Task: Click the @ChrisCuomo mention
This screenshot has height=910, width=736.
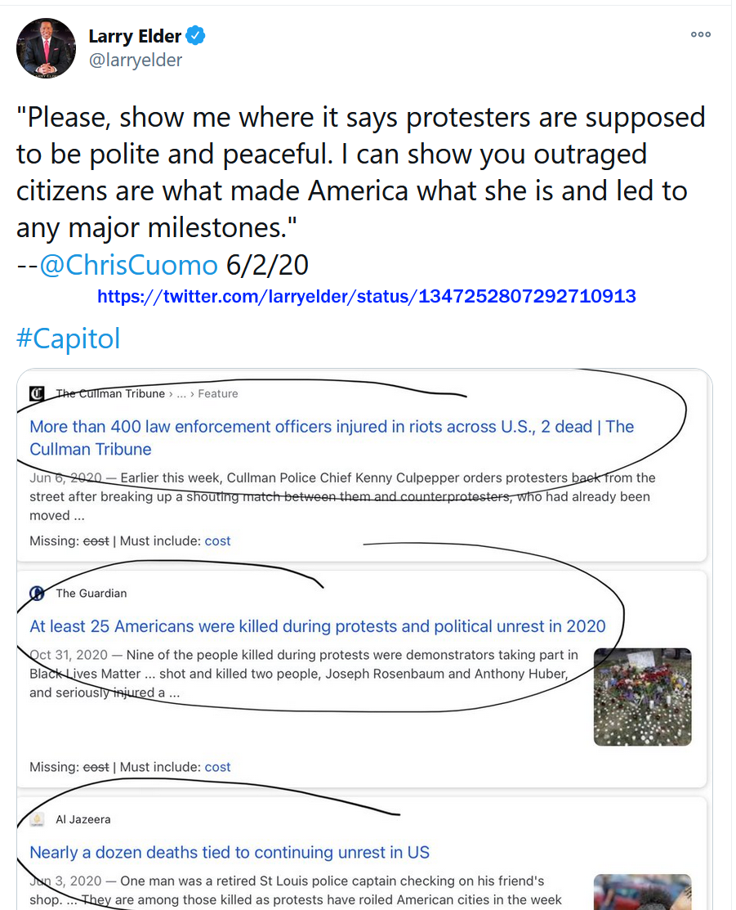Action: click(x=128, y=265)
